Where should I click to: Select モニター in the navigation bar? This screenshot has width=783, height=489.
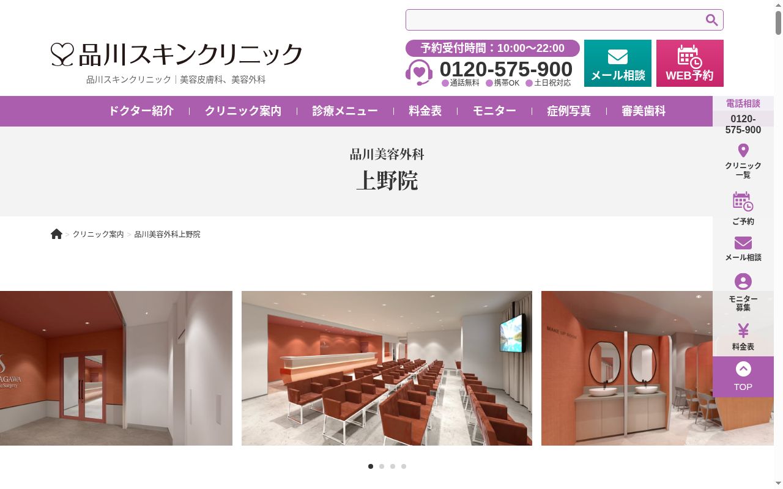click(x=494, y=111)
